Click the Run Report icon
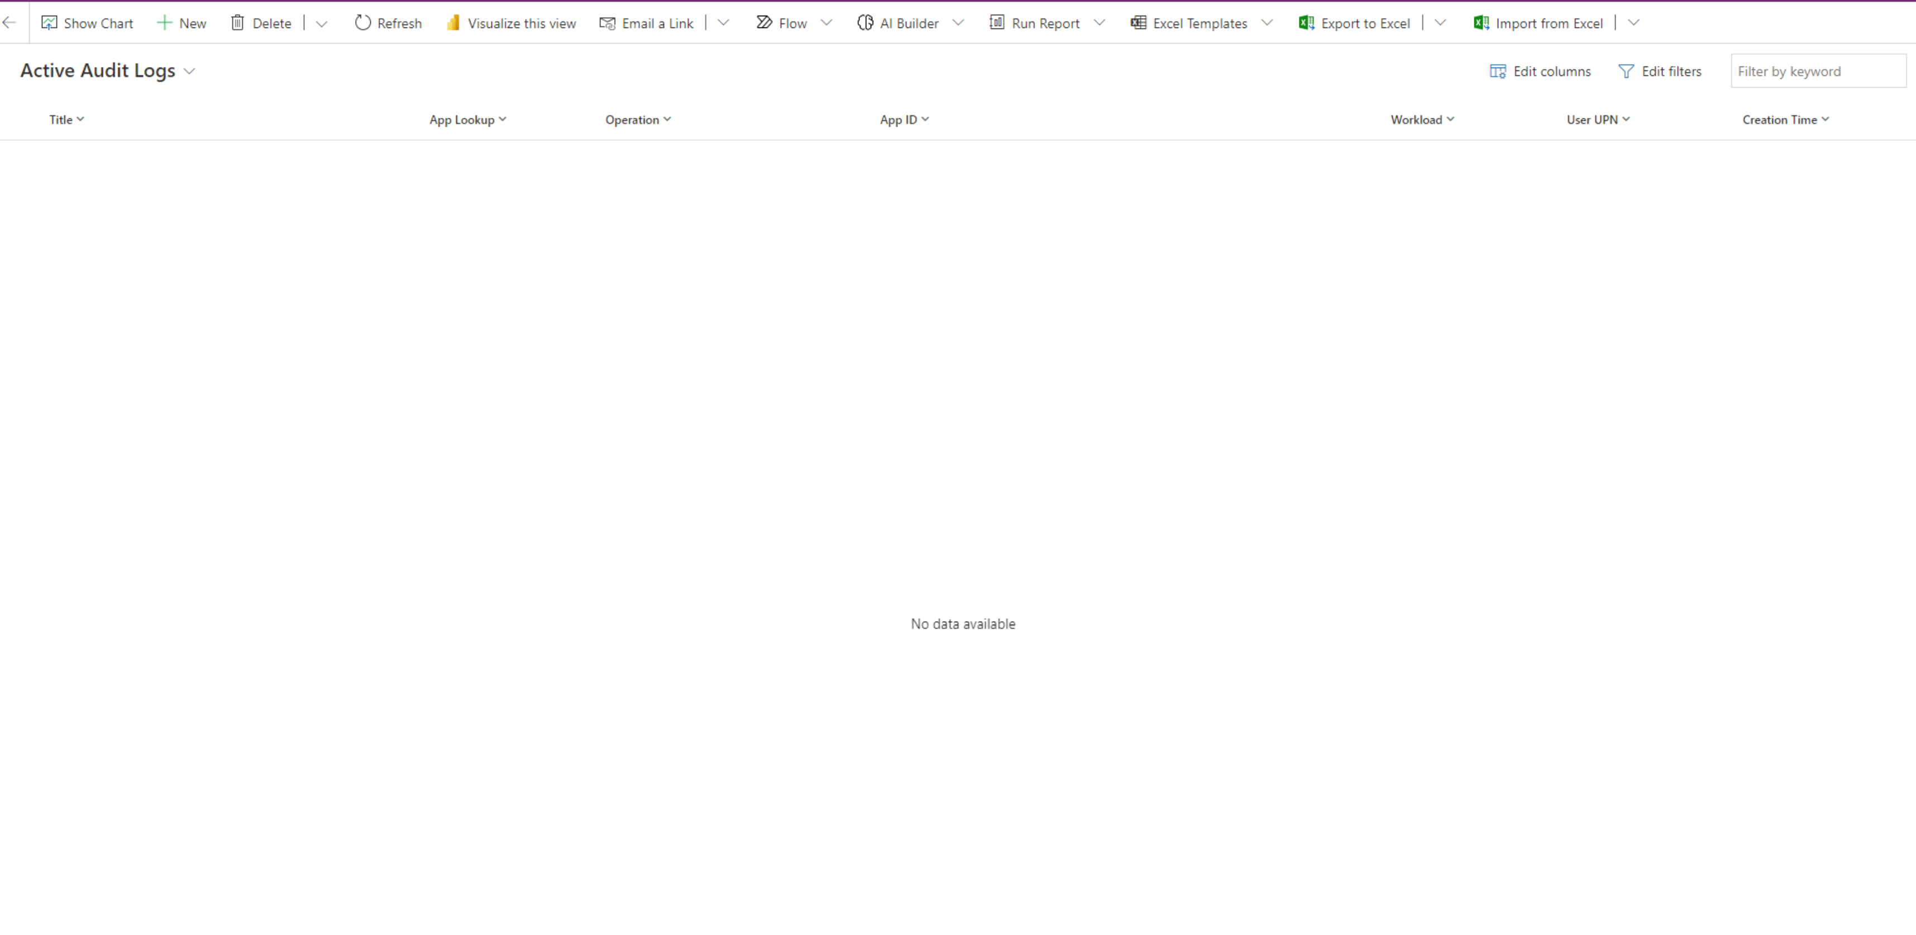 click(997, 22)
